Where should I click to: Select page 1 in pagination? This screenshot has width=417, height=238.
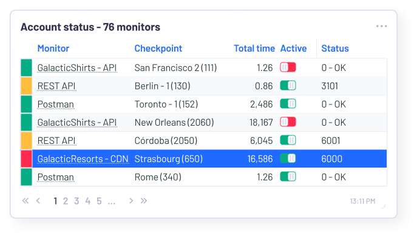point(55,201)
